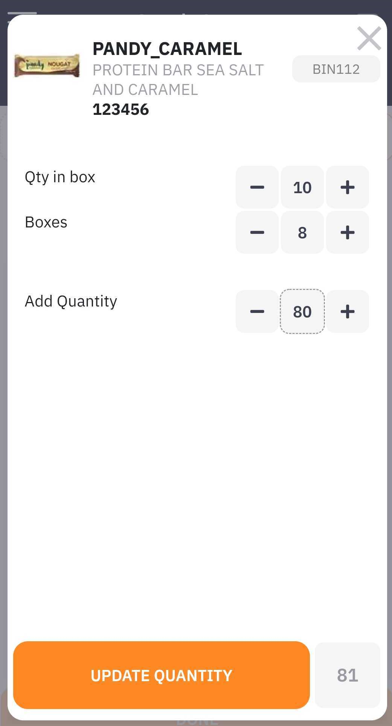Increase the Qty in box value
This screenshot has width=392, height=726.
[x=347, y=187]
